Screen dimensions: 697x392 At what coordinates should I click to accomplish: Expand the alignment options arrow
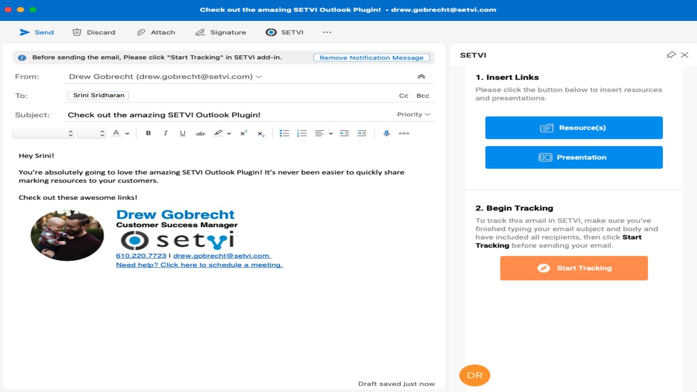click(331, 134)
